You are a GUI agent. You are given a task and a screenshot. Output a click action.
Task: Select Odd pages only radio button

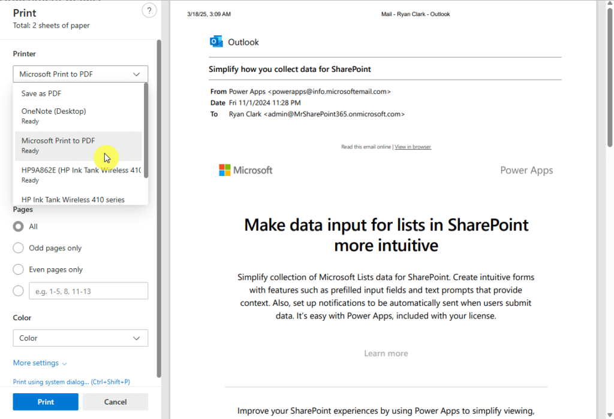pyautogui.click(x=18, y=248)
